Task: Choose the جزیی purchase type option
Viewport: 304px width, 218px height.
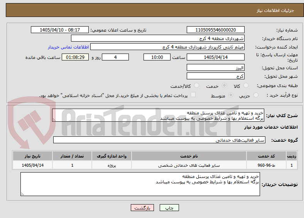Action: (x=256, y=95)
